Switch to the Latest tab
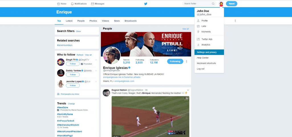This screenshot has height=137, width=292. pyautogui.click(x=69, y=21)
